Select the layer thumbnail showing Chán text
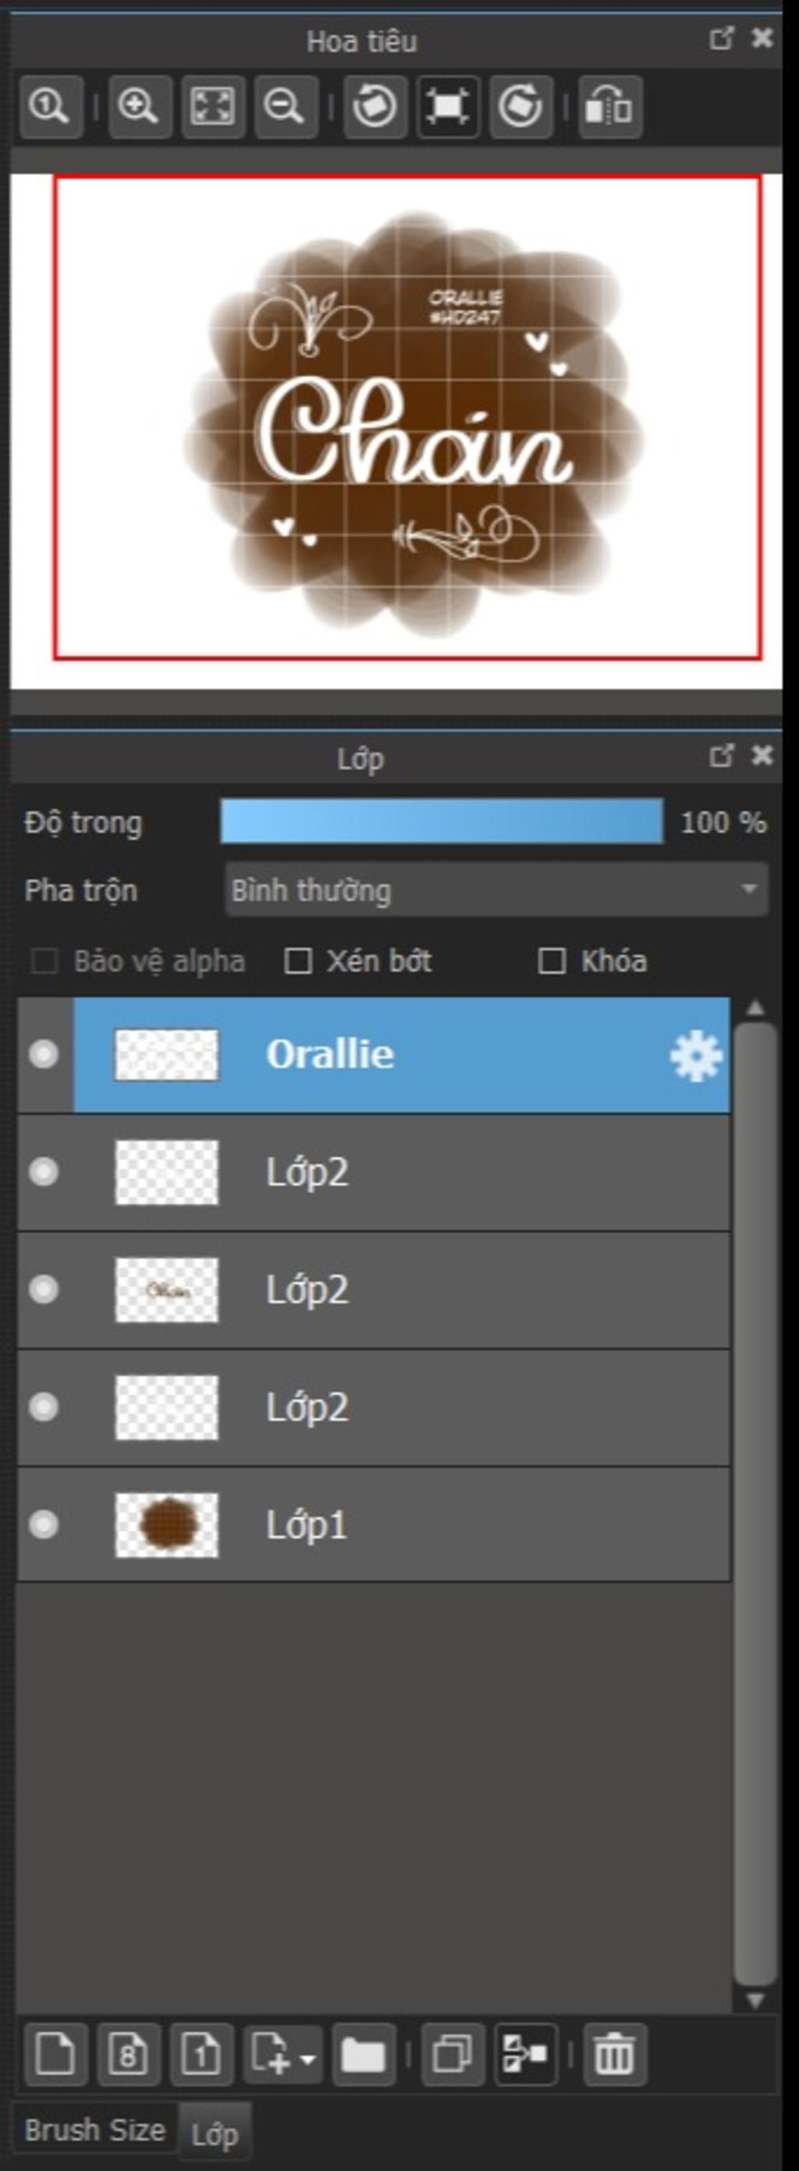The height and width of the screenshot is (2171, 799). click(167, 1289)
